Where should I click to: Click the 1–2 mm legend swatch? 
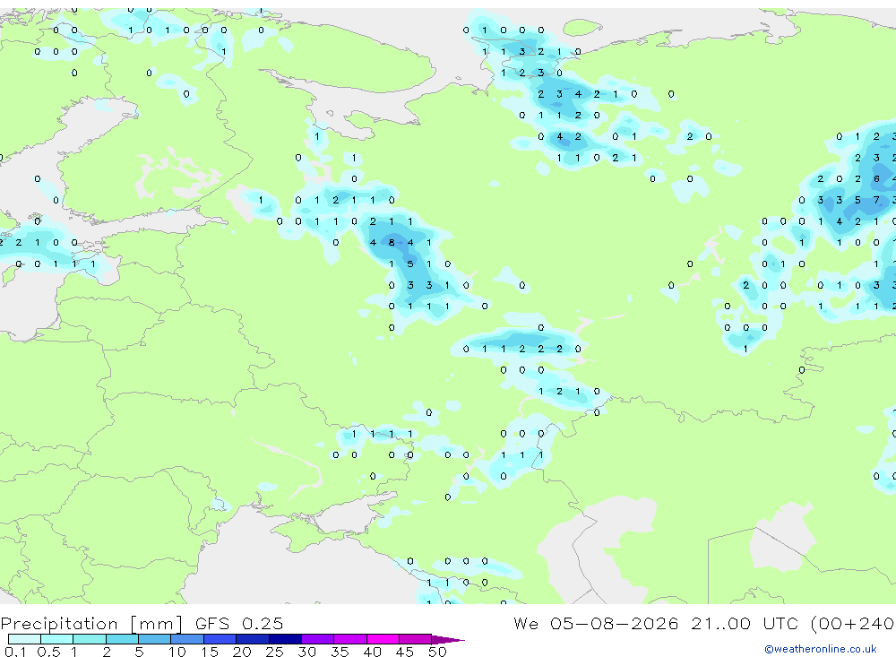90,639
